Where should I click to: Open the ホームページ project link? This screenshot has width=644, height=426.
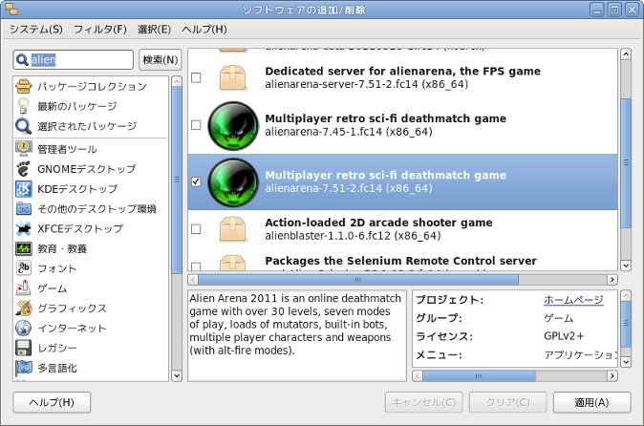point(573,300)
